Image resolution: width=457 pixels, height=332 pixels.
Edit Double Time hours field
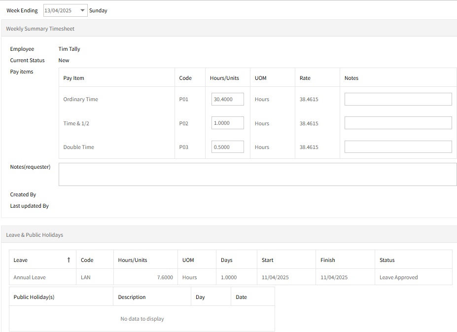pos(228,147)
